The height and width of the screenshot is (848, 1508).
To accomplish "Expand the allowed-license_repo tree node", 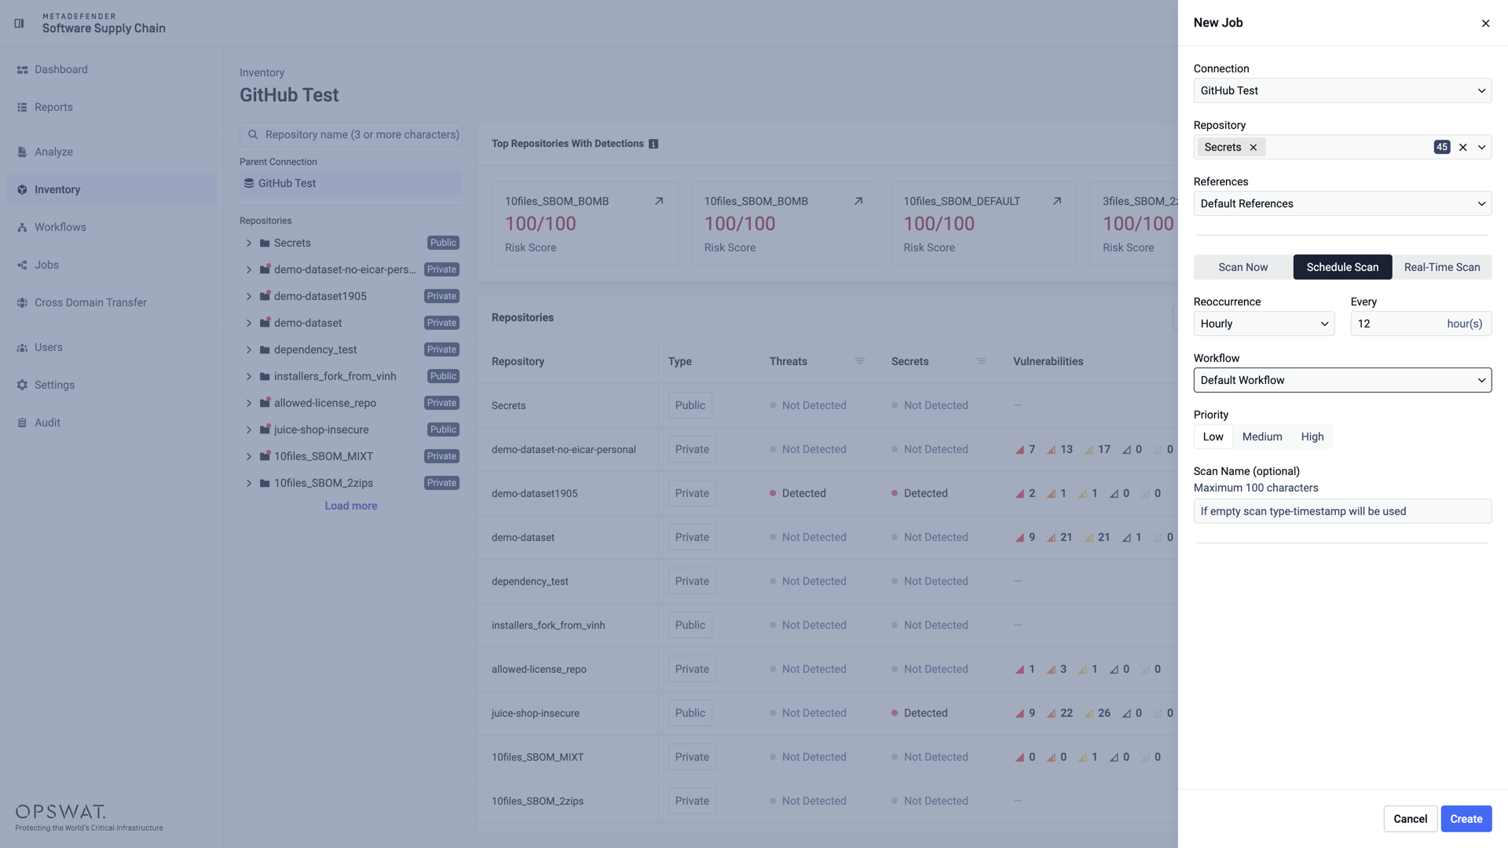I will pyautogui.click(x=249, y=404).
